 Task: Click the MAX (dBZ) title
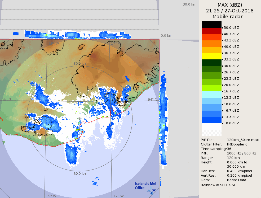pyautogui.click(x=230, y=5)
